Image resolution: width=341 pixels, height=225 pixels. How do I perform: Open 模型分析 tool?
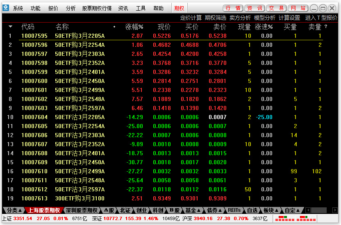tap(265, 18)
